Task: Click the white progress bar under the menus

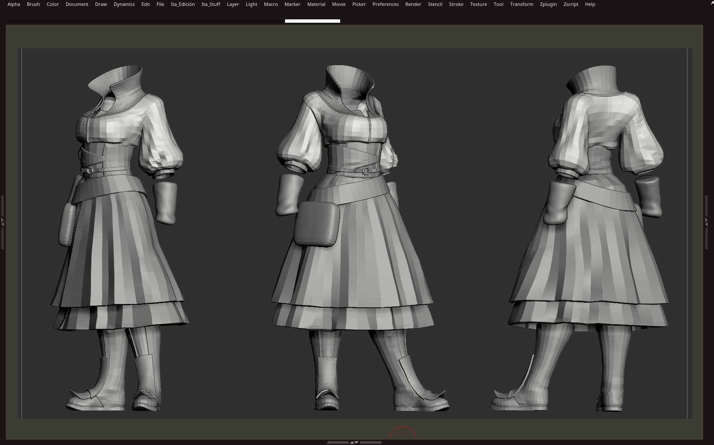Action: pos(312,21)
